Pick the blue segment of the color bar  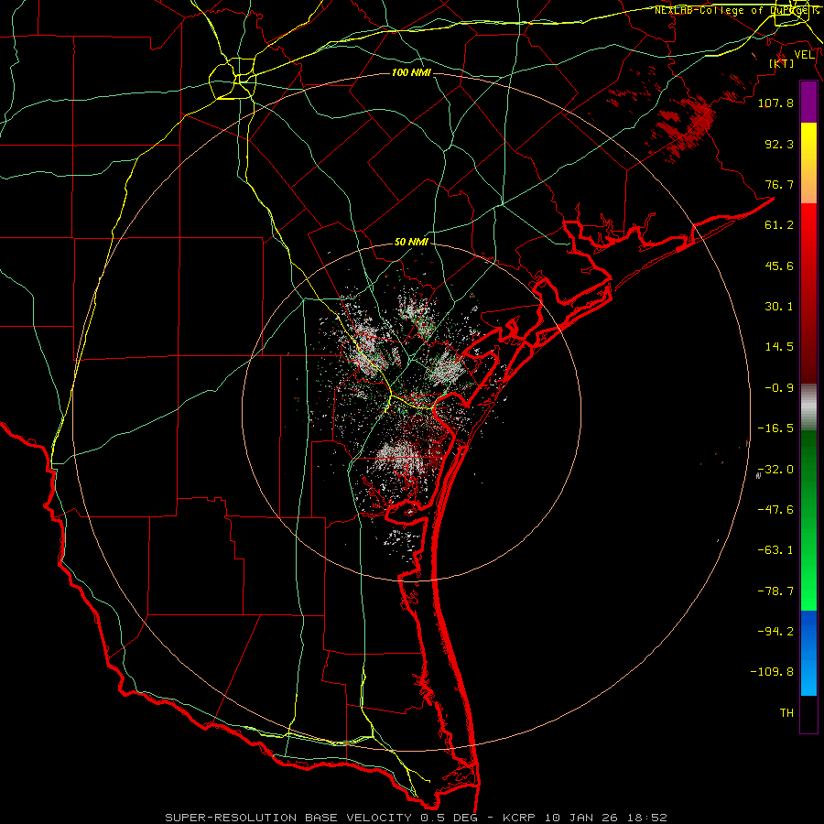pos(808,653)
